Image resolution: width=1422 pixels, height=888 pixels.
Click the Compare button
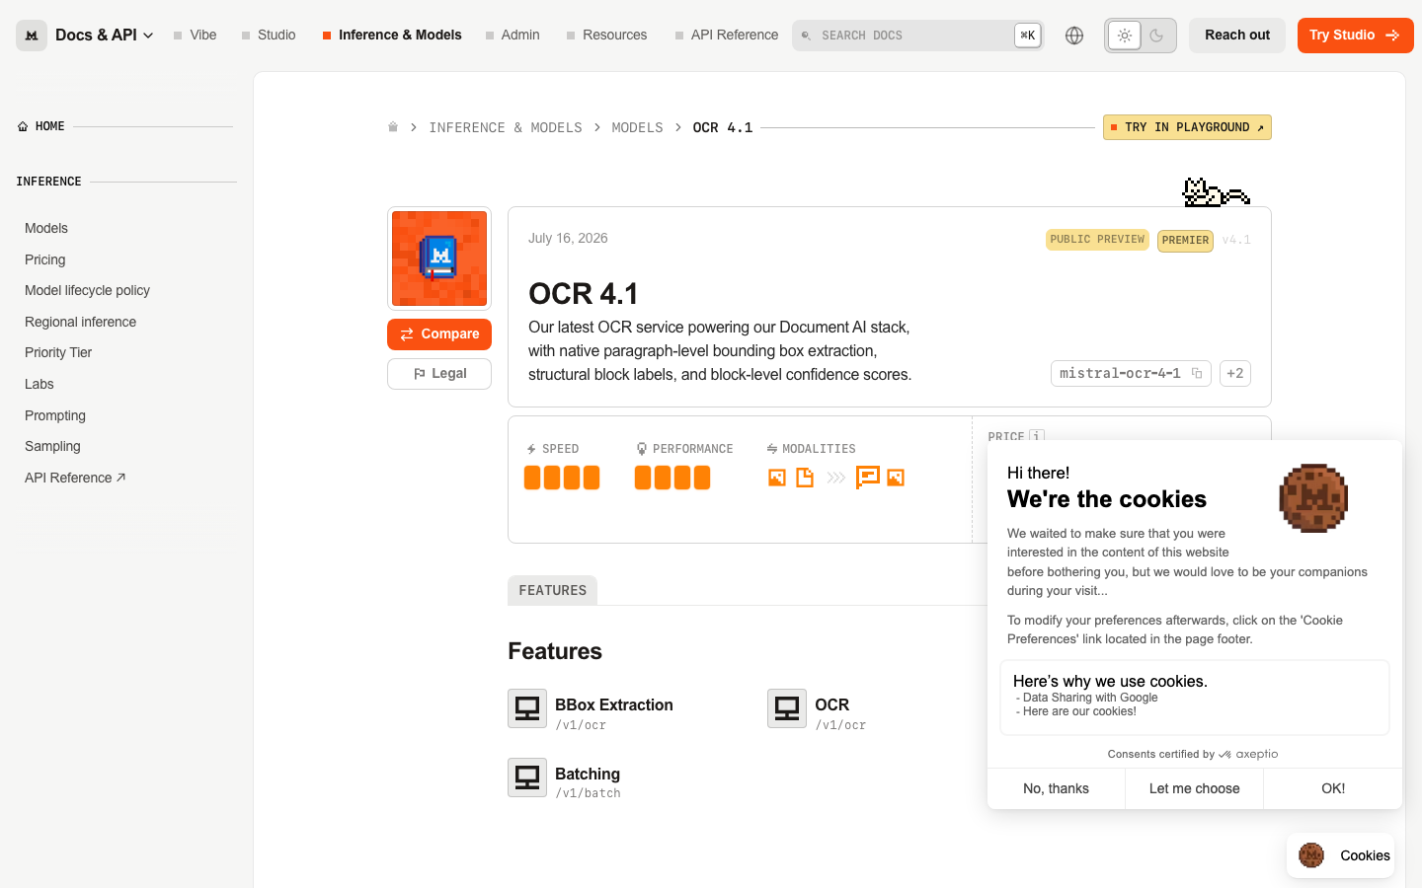(x=439, y=334)
